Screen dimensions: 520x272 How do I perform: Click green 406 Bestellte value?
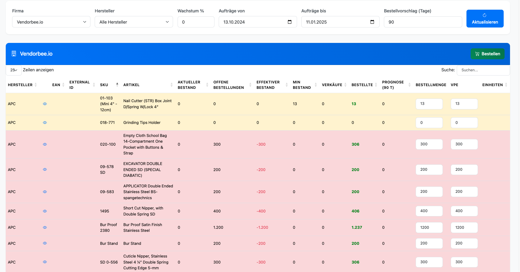point(355,211)
